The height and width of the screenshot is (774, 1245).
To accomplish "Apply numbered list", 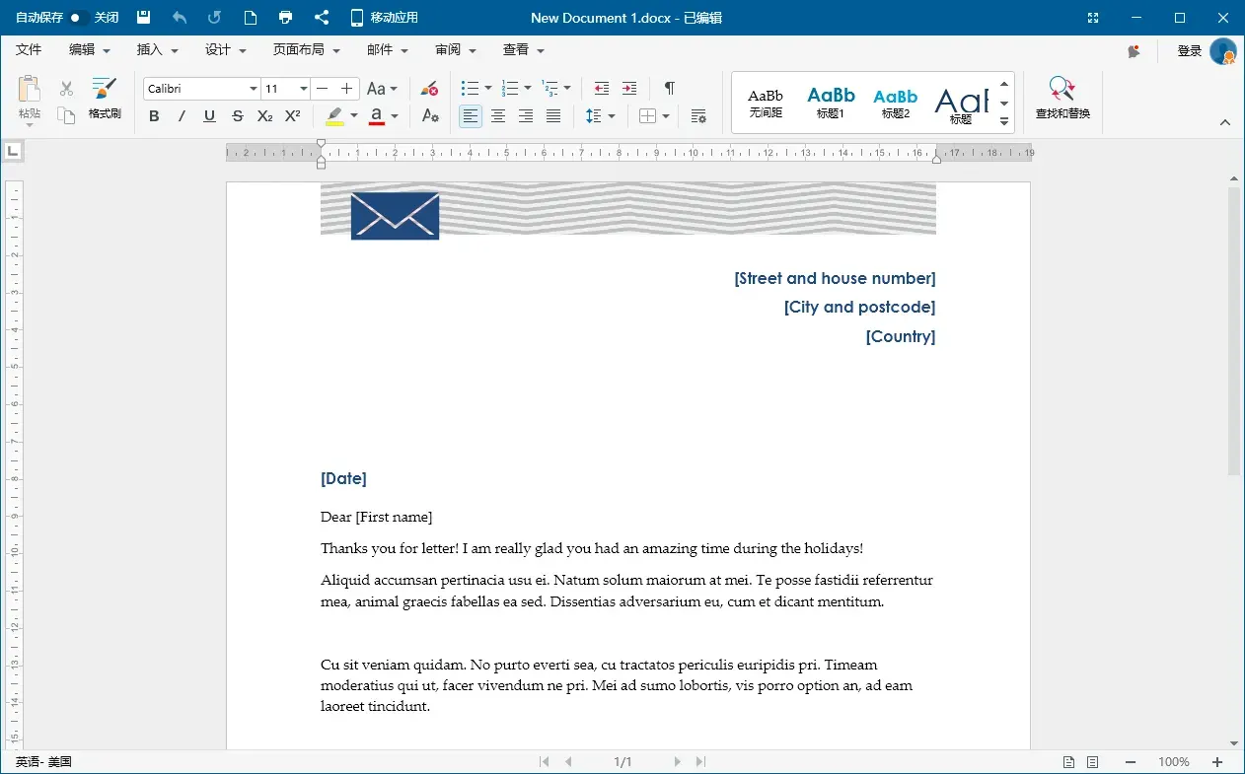I will [511, 89].
